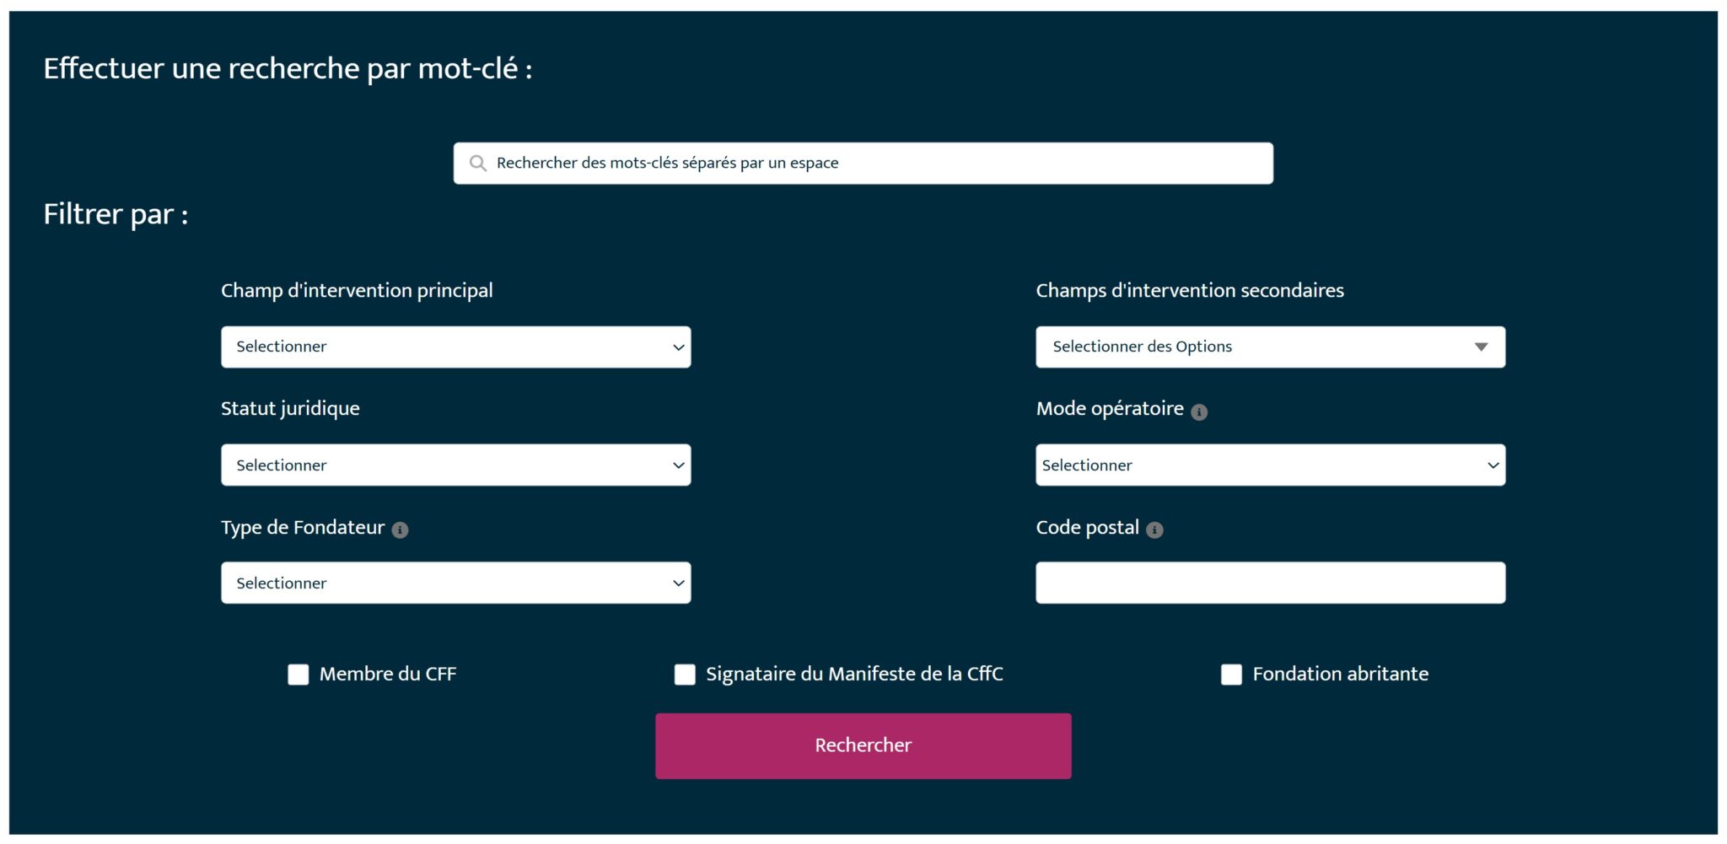The image size is (1727, 844).
Task: Click the chevron arrow of Mode opératoire select
Action: click(x=1493, y=465)
